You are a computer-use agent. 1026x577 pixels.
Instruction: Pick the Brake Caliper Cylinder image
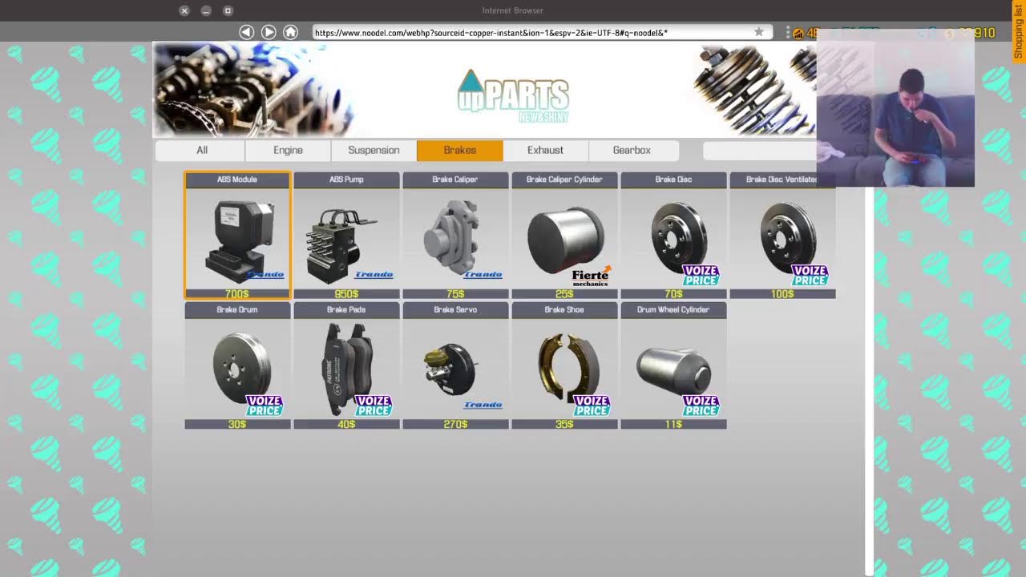click(565, 239)
